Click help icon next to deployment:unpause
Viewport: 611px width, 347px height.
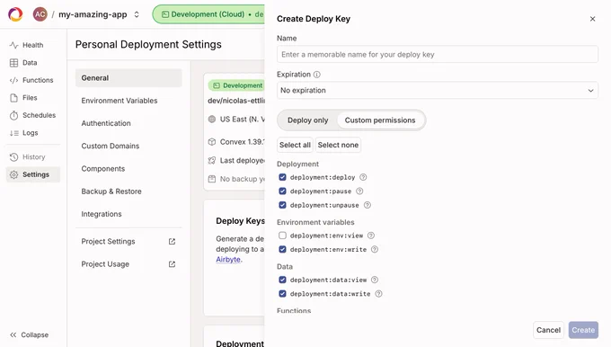367,205
